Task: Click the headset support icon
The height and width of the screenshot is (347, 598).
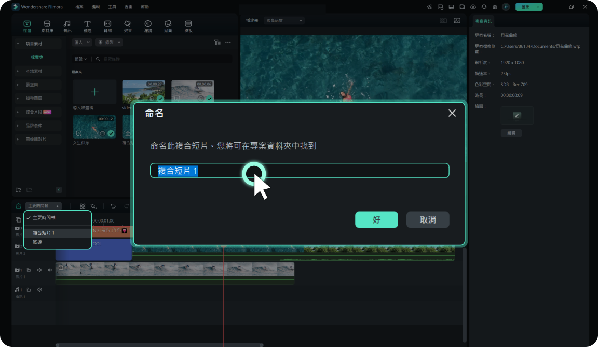Action: click(x=484, y=7)
